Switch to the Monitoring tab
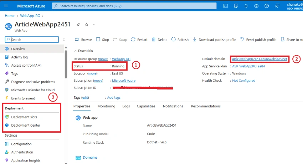 106,106
